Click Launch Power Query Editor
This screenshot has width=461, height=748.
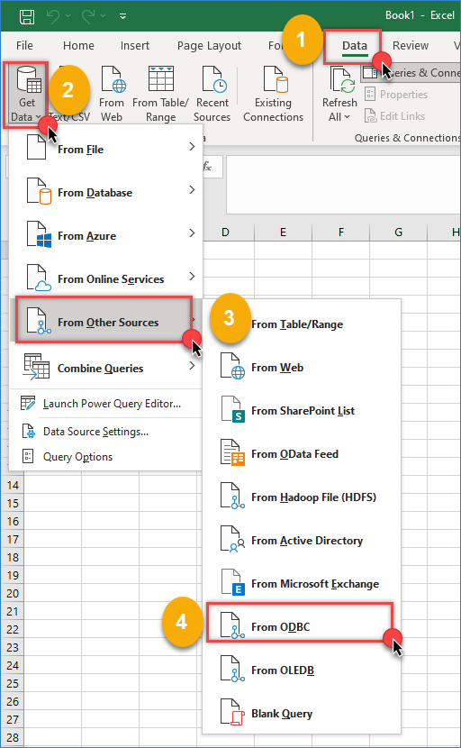[x=106, y=404]
